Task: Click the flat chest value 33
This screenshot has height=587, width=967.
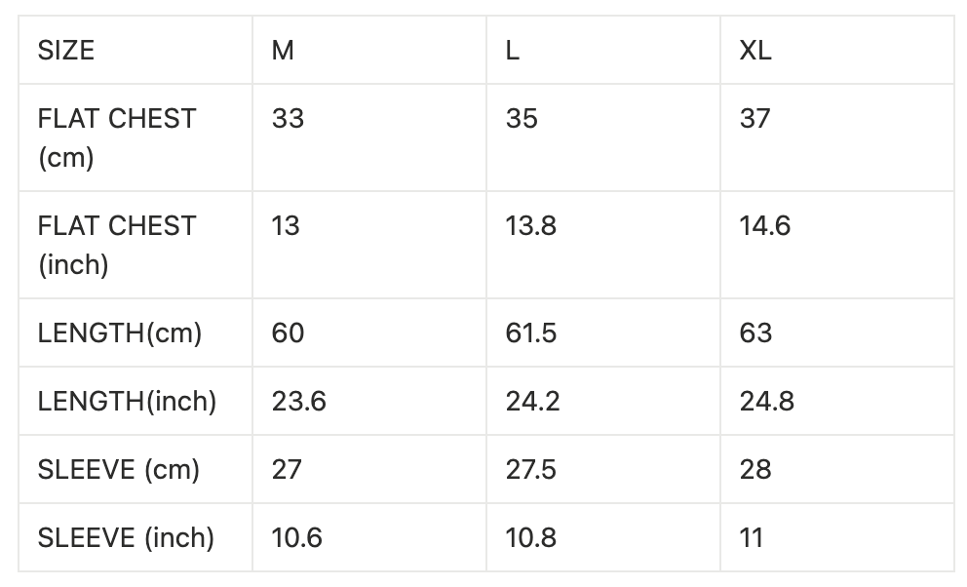Action: 288,119
